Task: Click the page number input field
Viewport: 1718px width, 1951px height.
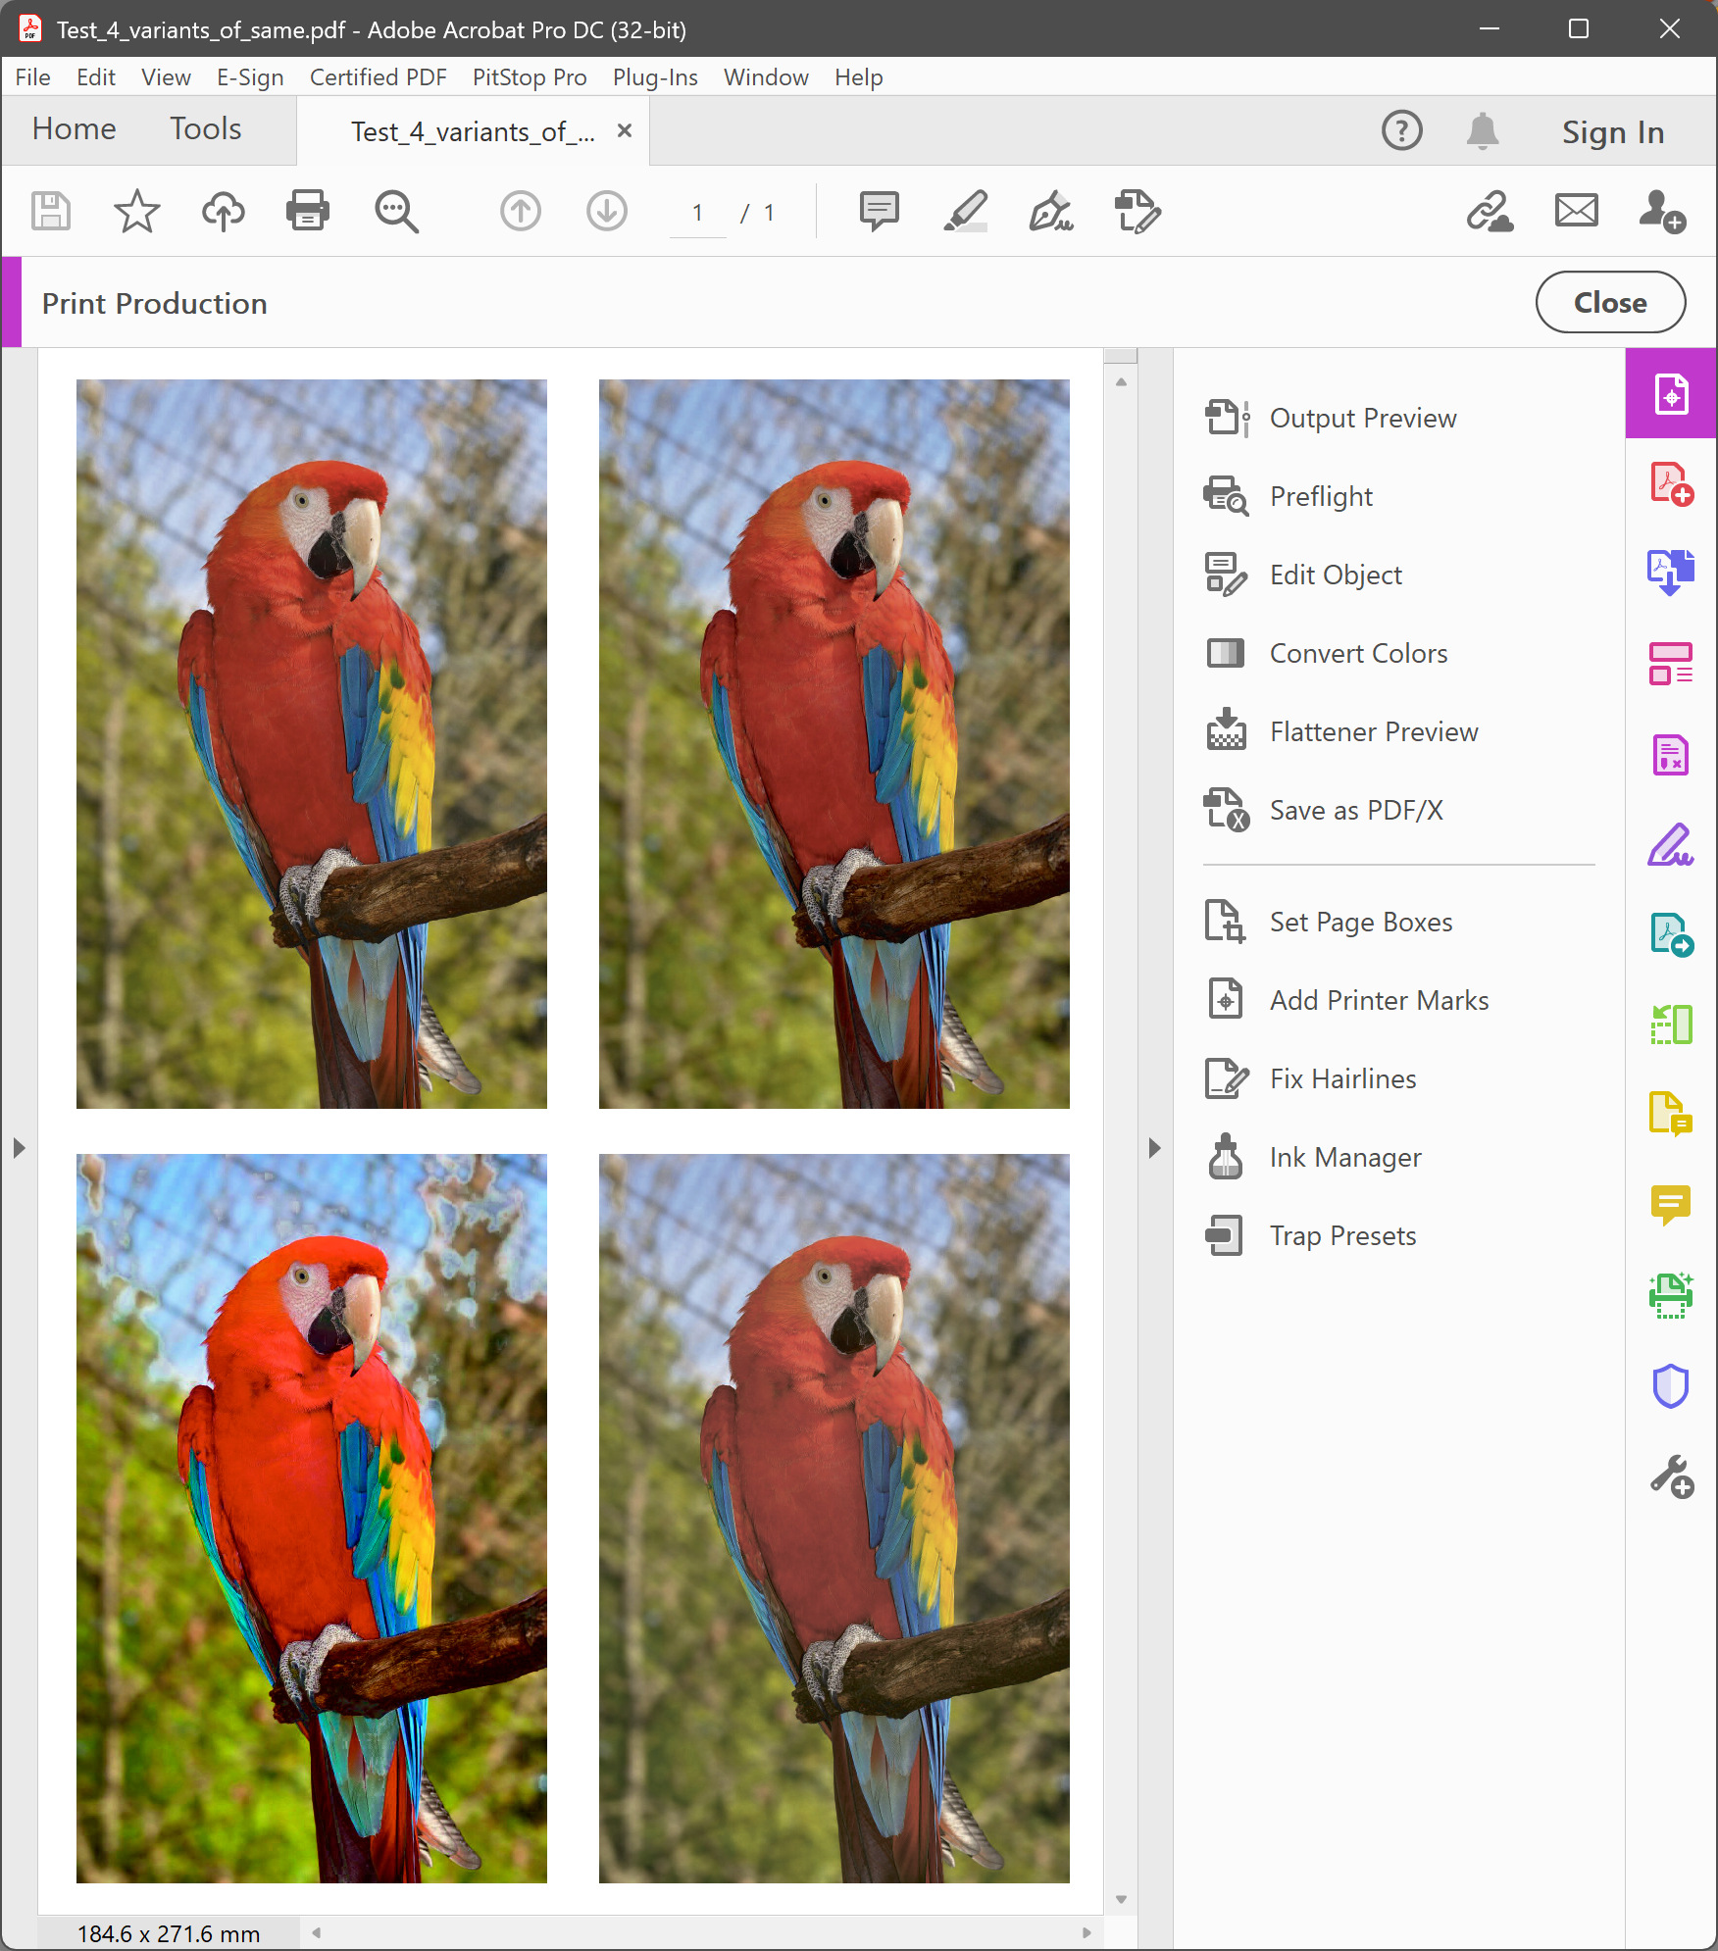Action: (697, 213)
